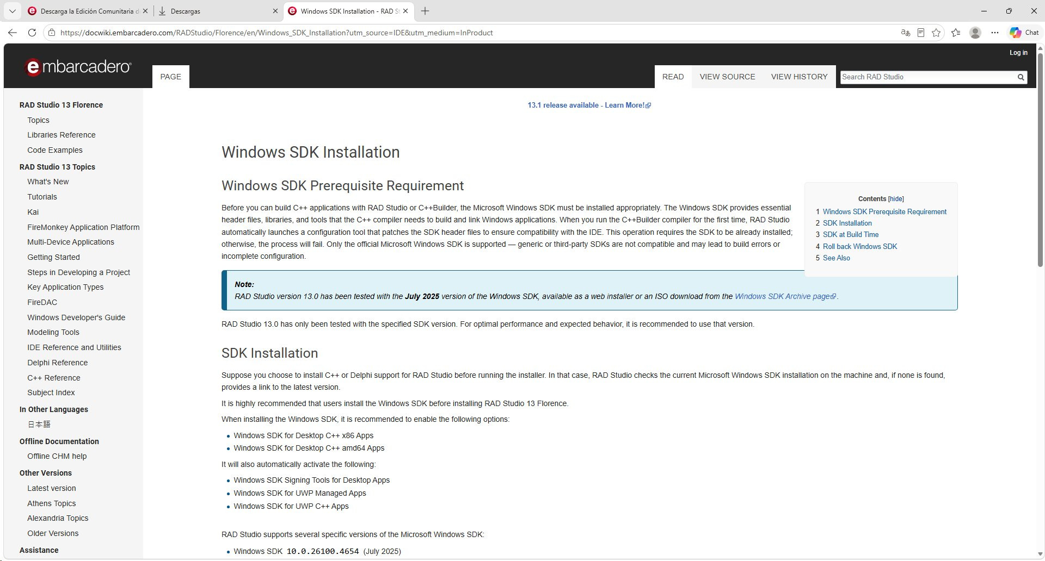Open Delphi Reference link
Viewport: 1045px width, 561px height.
click(x=57, y=363)
